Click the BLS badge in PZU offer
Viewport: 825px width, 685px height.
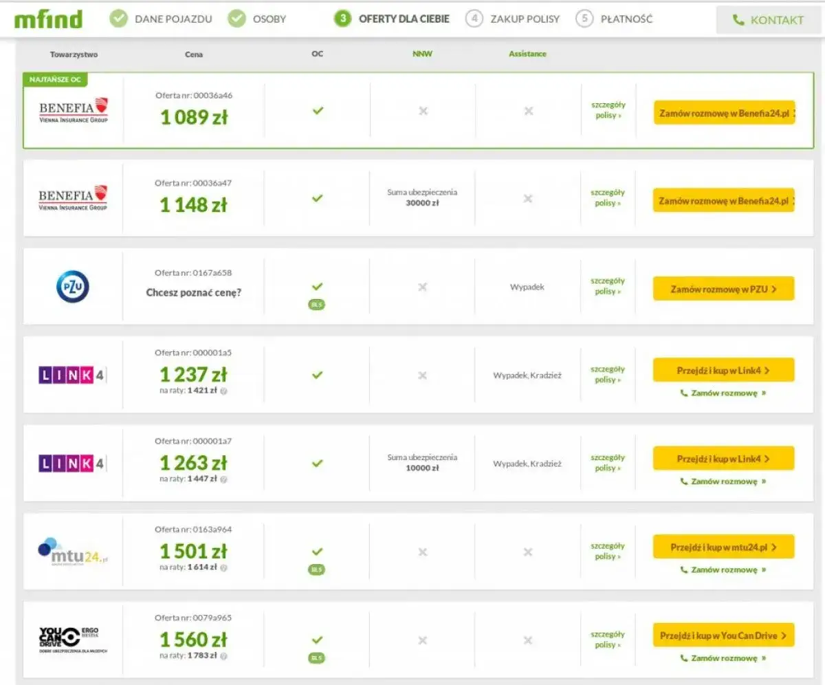[316, 305]
